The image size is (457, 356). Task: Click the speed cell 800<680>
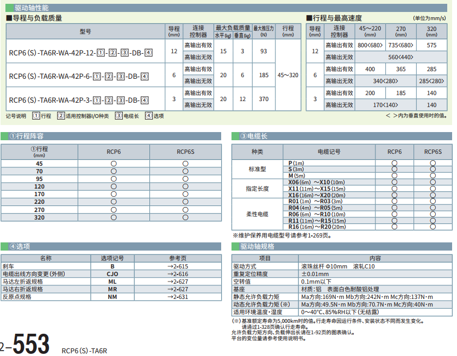click(370, 45)
